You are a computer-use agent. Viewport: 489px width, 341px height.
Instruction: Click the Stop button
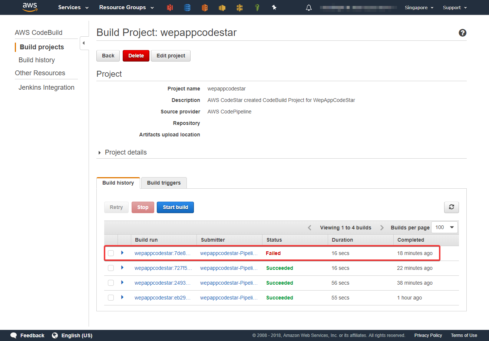[x=143, y=207]
